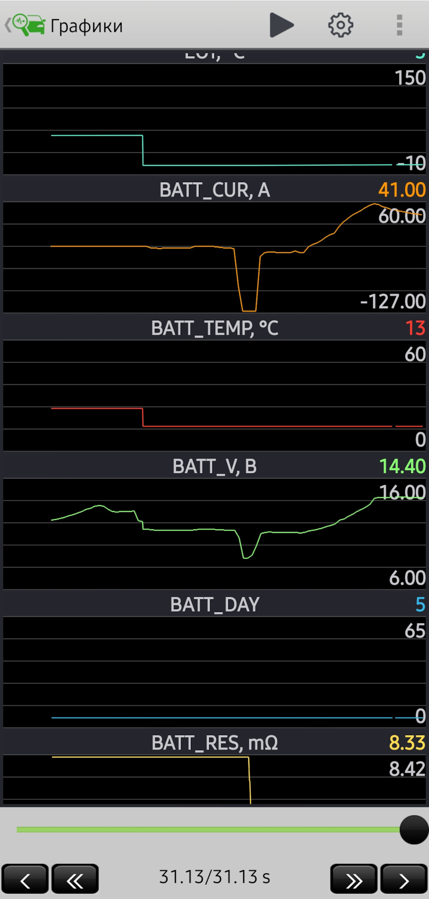The height and width of the screenshot is (899, 429).
Task: Tap the 31.13/31.13 s time readout
Action: pyautogui.click(x=214, y=877)
